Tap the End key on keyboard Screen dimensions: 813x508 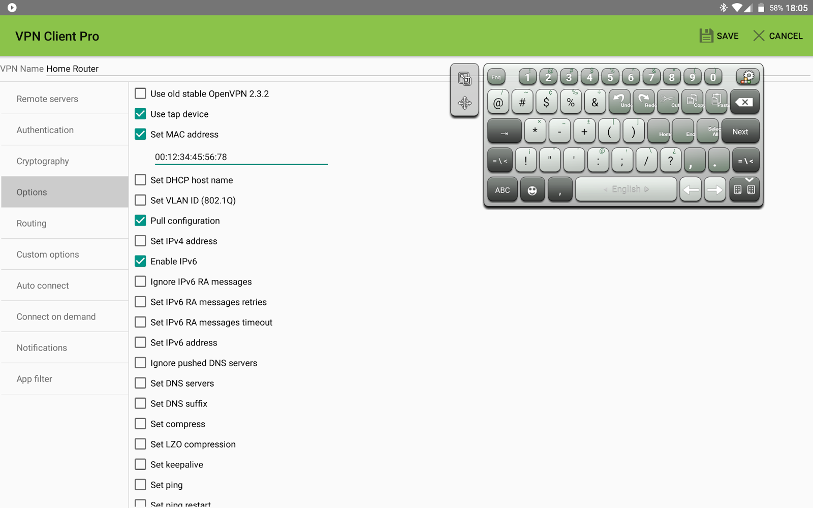click(683, 132)
